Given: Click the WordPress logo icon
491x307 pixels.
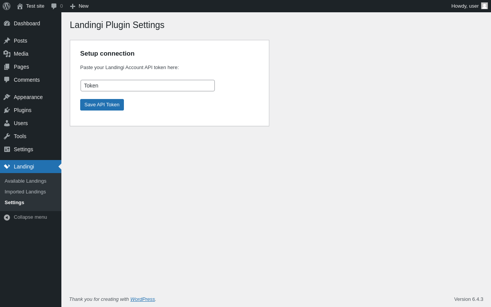Looking at the screenshot, I should pos(7,6).
